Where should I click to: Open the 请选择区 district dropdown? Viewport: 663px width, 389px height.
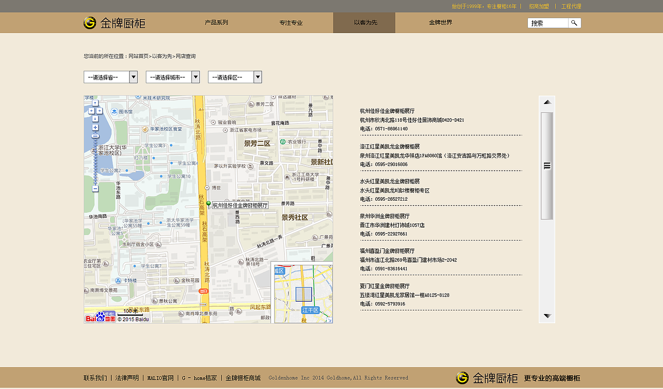[x=235, y=77]
